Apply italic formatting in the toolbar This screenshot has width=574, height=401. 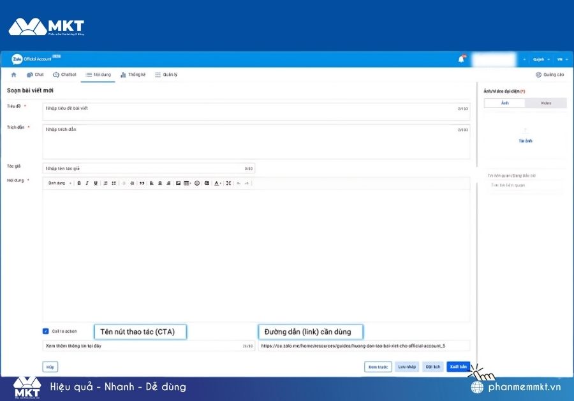87,183
